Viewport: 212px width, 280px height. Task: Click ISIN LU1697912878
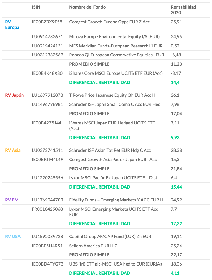tap(47, 95)
